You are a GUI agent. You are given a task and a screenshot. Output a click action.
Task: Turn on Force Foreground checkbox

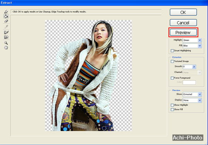click(x=172, y=78)
